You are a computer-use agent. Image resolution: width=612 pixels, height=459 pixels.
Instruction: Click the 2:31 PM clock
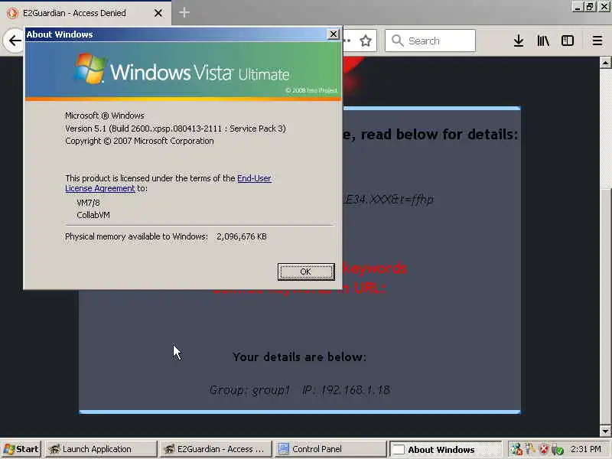coord(586,449)
